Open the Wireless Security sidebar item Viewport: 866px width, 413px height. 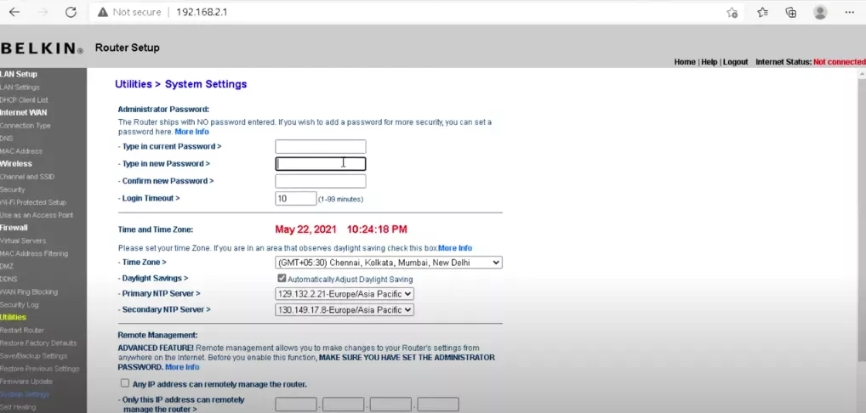coord(12,190)
